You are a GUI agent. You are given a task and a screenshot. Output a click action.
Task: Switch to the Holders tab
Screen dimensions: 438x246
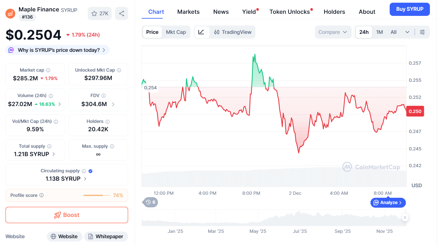[334, 12]
